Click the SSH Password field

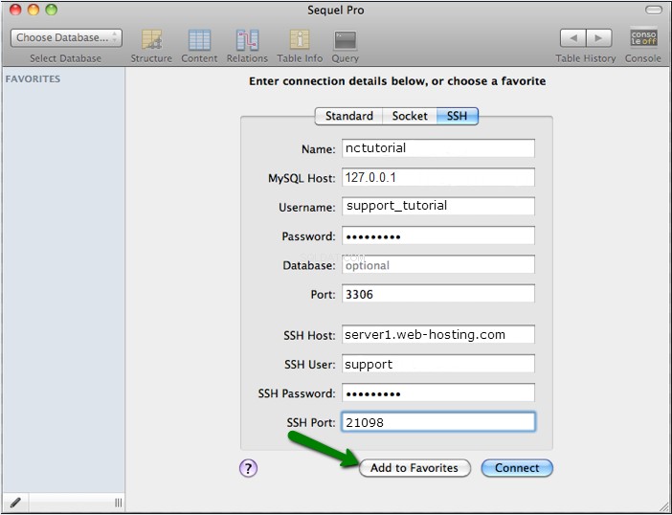pos(438,392)
